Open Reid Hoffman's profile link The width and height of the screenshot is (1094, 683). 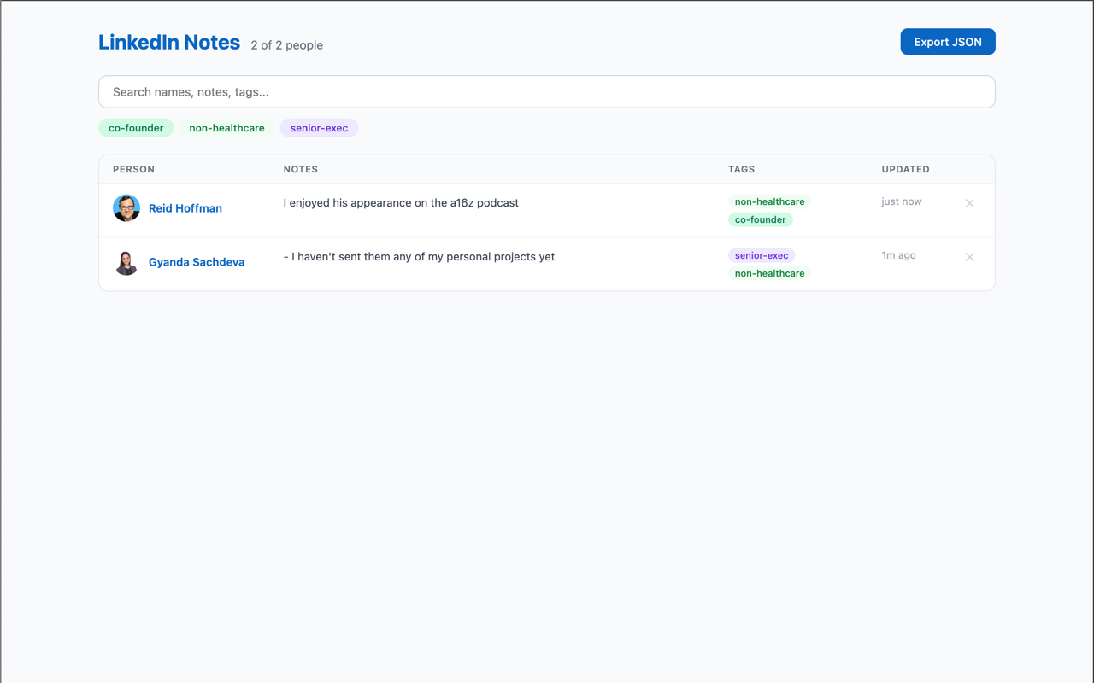tap(185, 208)
